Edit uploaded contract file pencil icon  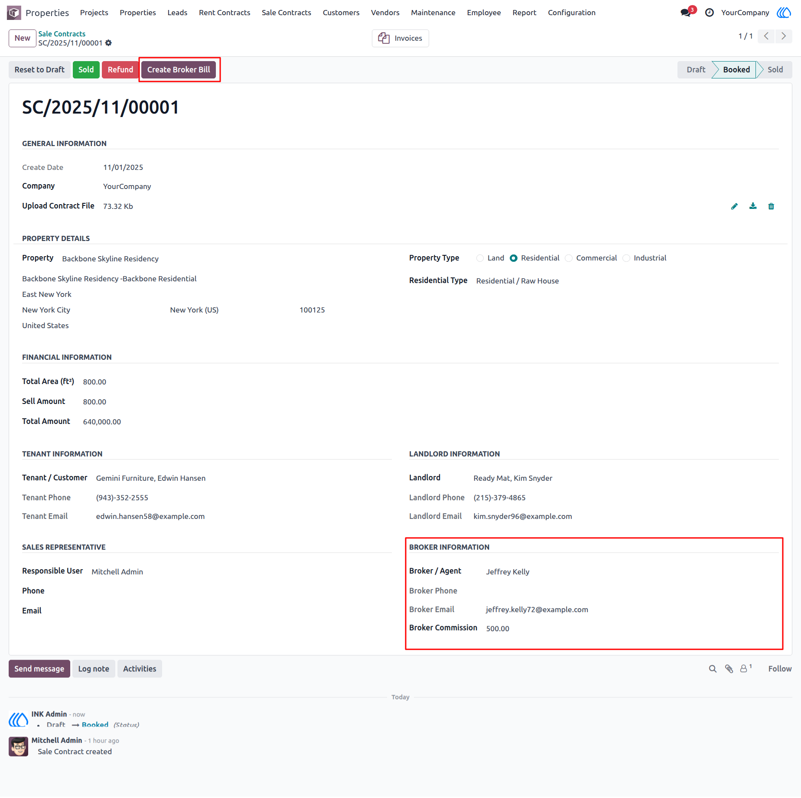(734, 206)
